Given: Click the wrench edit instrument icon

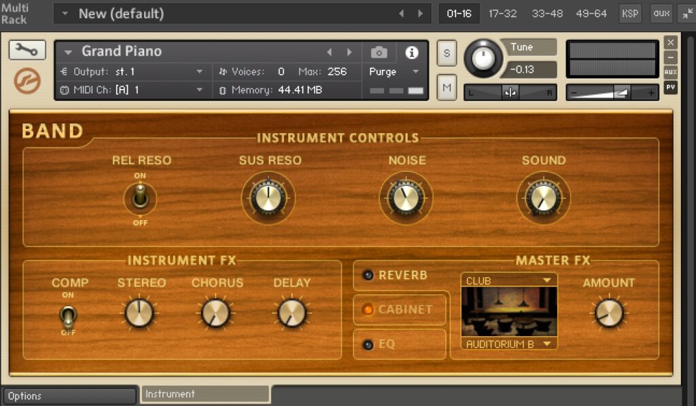Looking at the screenshot, I should click(x=27, y=50).
